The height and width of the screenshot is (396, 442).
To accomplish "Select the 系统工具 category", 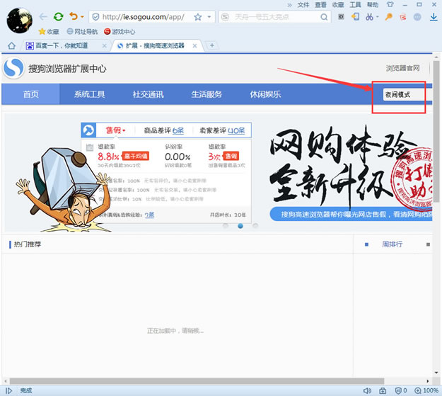I will [x=89, y=94].
